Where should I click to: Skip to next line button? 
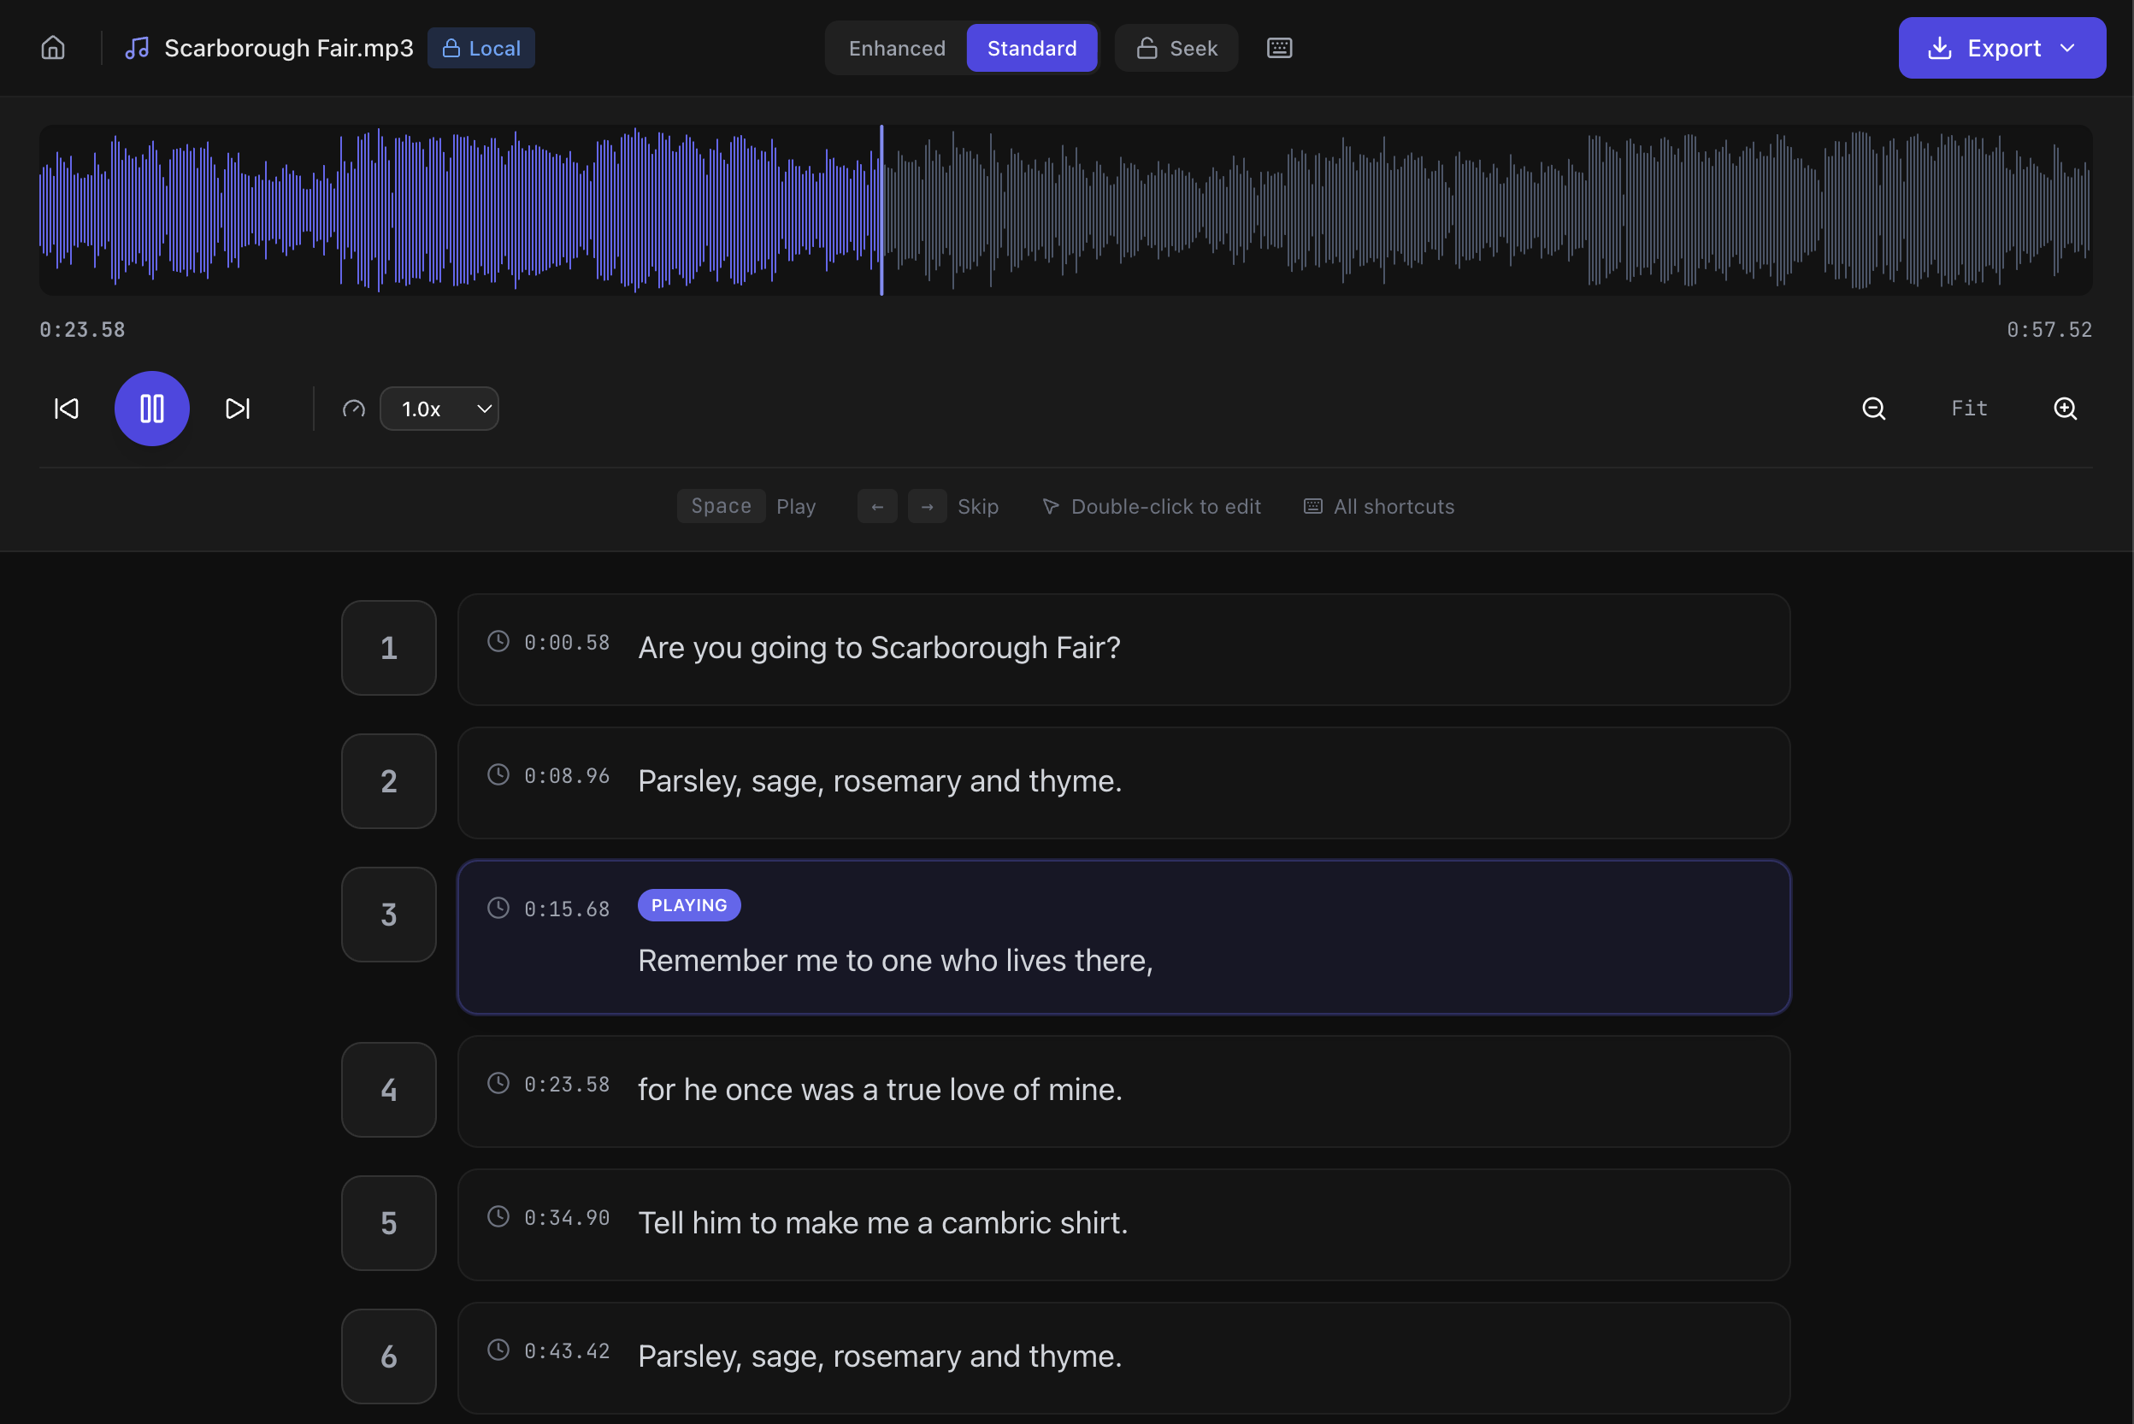point(237,409)
